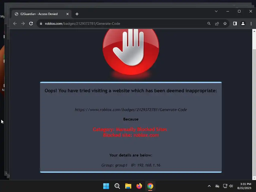The height and width of the screenshot is (192, 256).
Task: Click the 'Group: group1' detail text
Action: point(114,165)
